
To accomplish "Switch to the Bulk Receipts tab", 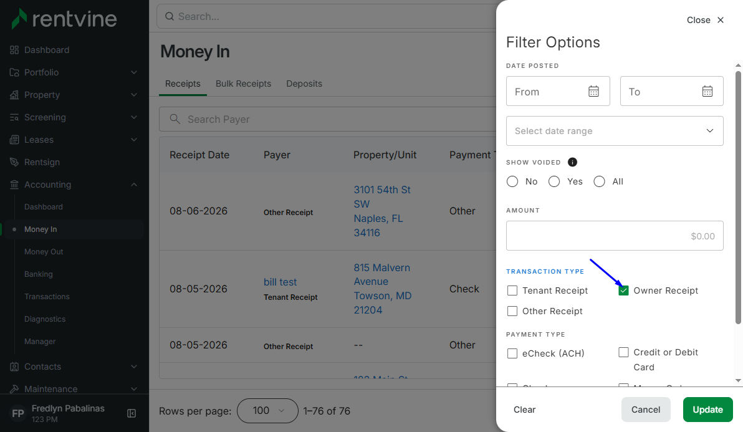I will pos(244,84).
